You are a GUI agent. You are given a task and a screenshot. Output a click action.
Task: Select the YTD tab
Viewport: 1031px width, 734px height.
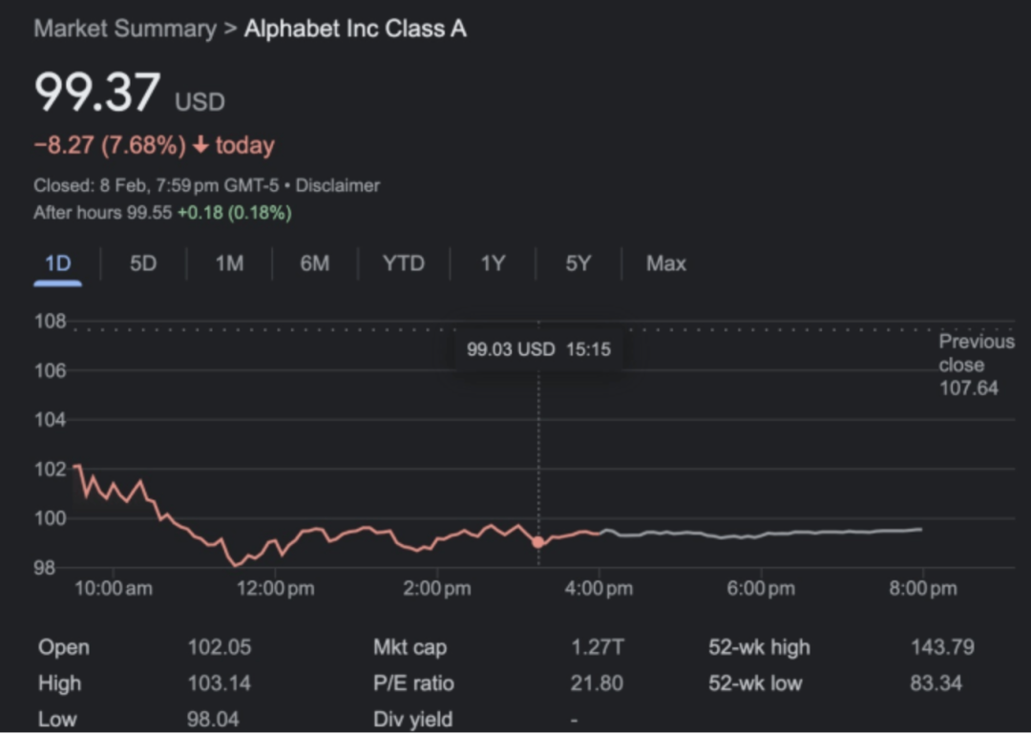point(403,263)
